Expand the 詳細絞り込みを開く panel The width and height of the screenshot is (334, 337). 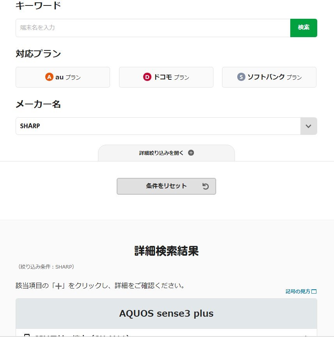166,153
